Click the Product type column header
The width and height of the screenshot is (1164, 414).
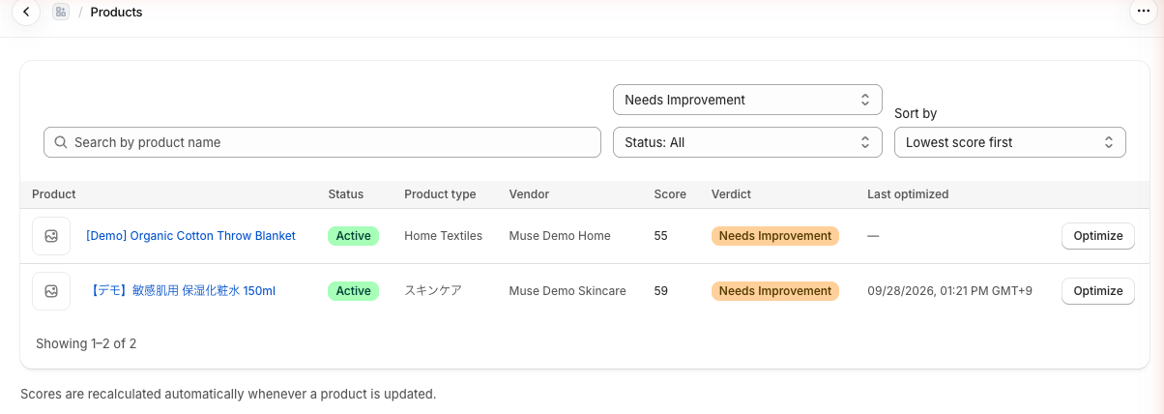440,194
